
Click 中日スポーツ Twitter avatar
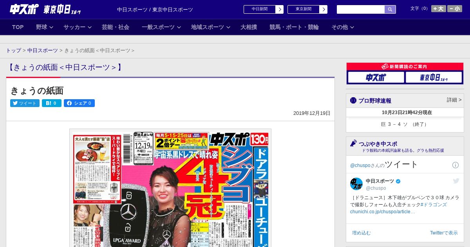coord(356,184)
